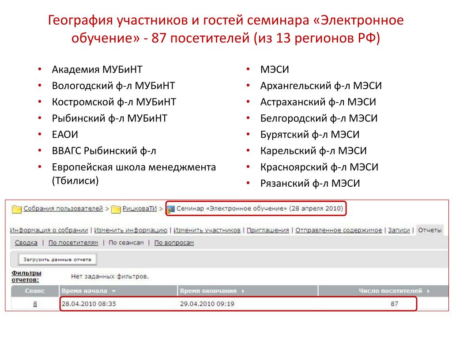Click visitor count 87 cell

[x=394, y=304]
